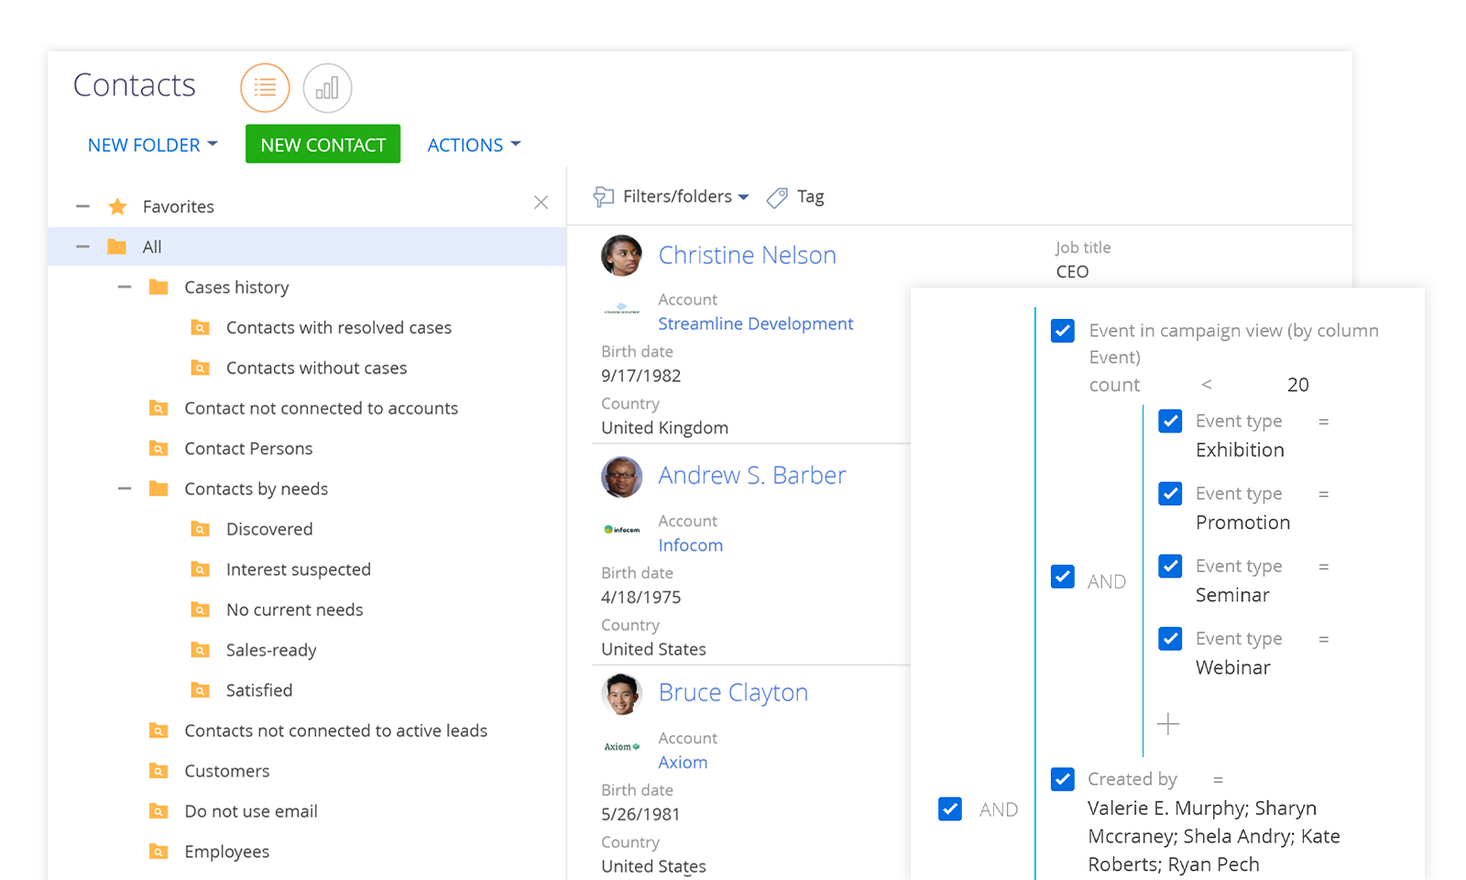Add a new filter condition with the plus icon

(1169, 723)
